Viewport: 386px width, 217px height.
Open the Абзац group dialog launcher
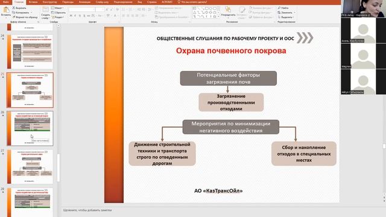point(189,22)
